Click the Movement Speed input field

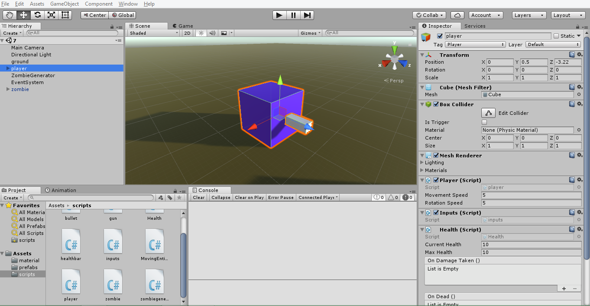[x=531, y=195]
